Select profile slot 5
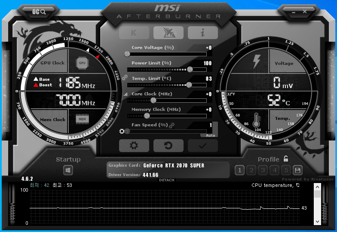 point(286,171)
